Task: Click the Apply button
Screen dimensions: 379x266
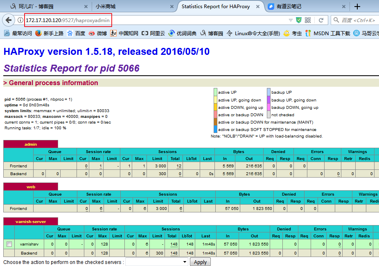Action: (x=200, y=262)
